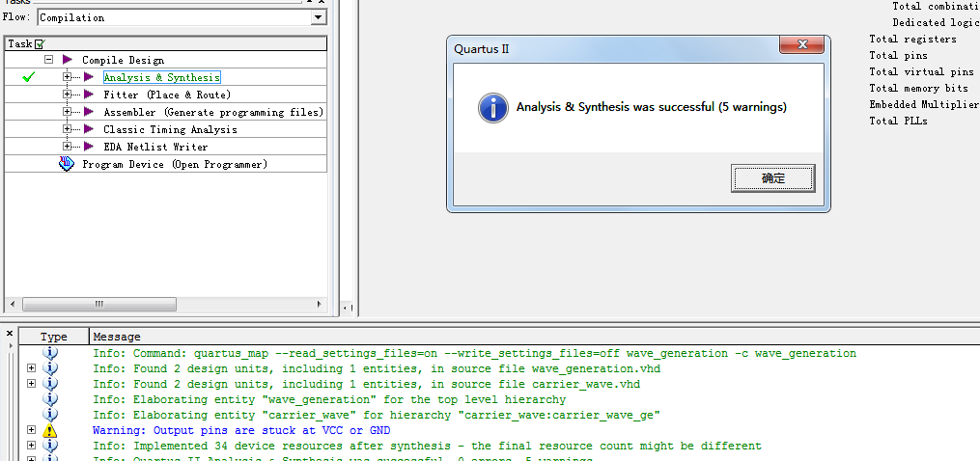Viewport: 980px width, 461px height.
Task: Click the Message column header
Action: [x=116, y=337]
